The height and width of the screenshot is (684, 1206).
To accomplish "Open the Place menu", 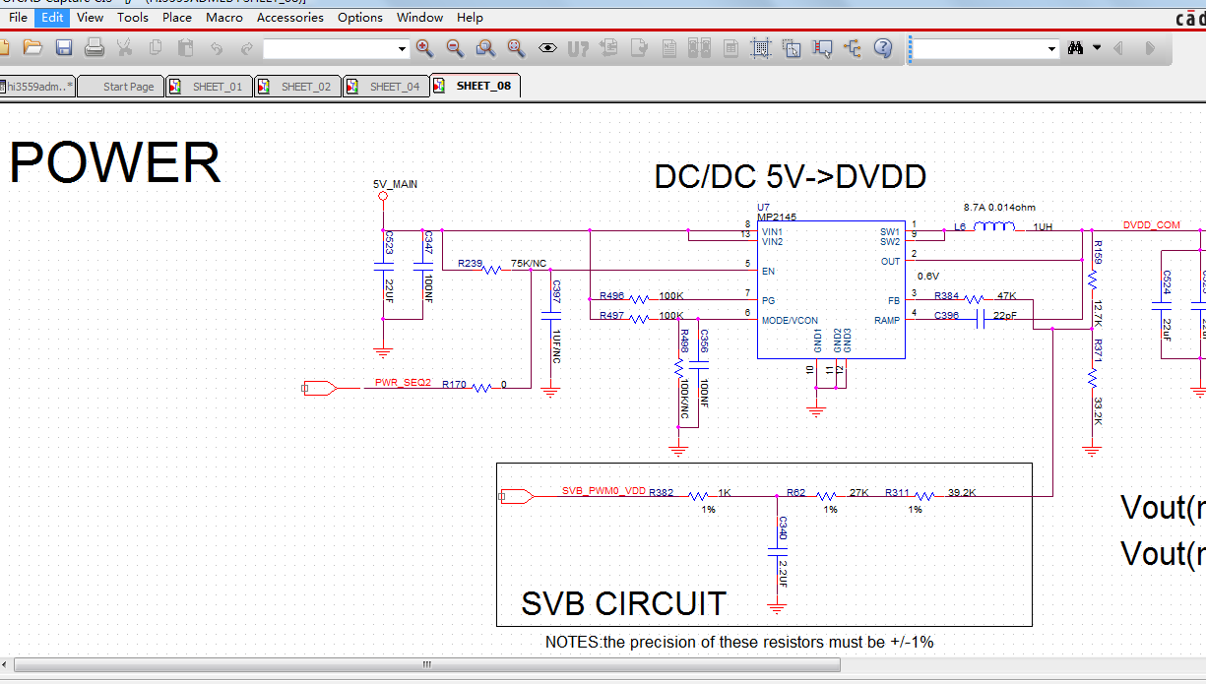I will [177, 17].
